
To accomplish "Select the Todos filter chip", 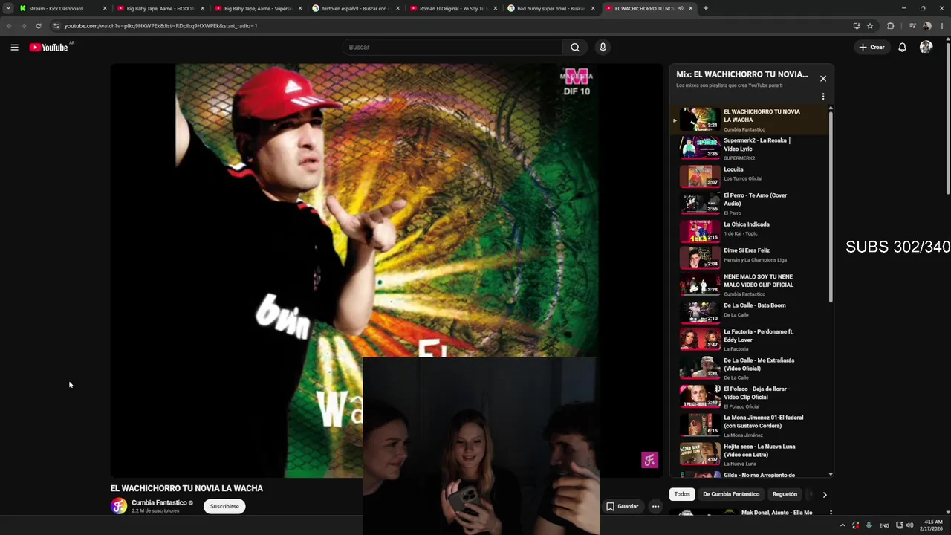I will click(x=682, y=494).
